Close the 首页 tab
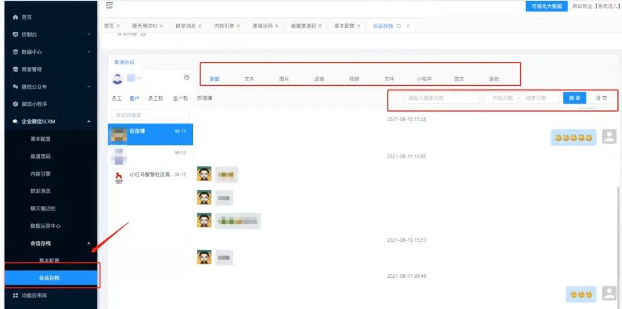The height and width of the screenshot is (309, 622). click(x=118, y=26)
